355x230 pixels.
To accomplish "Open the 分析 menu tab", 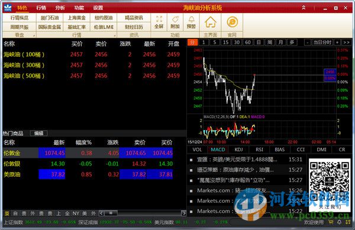I will coord(60,8).
